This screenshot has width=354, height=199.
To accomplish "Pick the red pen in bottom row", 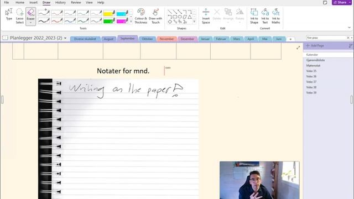I will pyautogui.click(x=56, y=21).
